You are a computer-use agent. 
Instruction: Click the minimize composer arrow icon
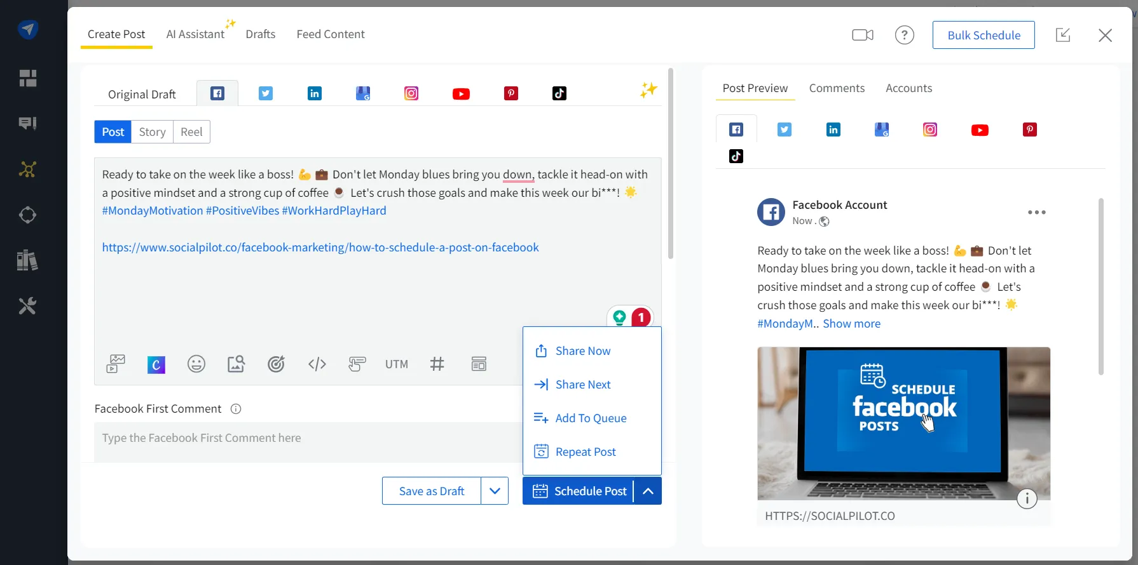coord(1063,35)
